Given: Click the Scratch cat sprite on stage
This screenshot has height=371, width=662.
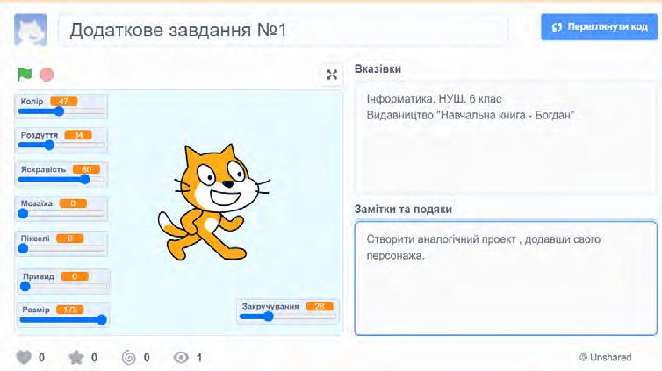Looking at the screenshot, I should tap(213, 203).
